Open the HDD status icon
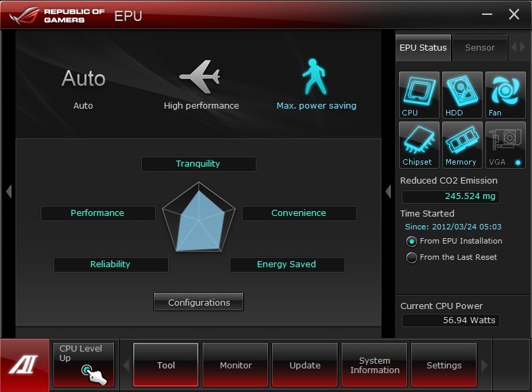Viewport: 532px width, 392px height. [462, 95]
